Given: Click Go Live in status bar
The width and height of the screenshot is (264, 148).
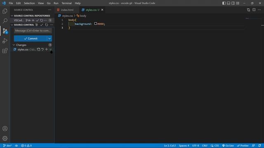Looking at the screenshot, I should [x=228, y=146].
